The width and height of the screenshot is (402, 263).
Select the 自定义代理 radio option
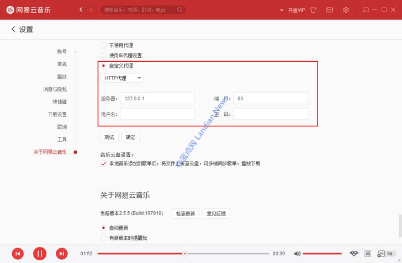(x=103, y=66)
